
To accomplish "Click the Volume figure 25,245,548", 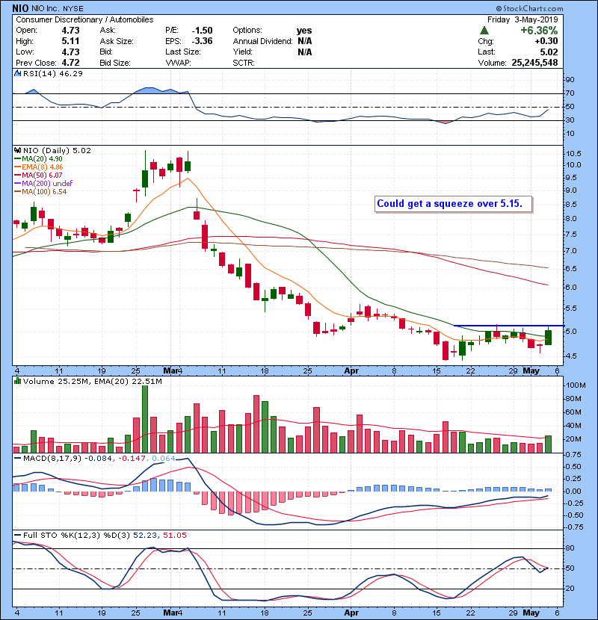I will point(534,63).
